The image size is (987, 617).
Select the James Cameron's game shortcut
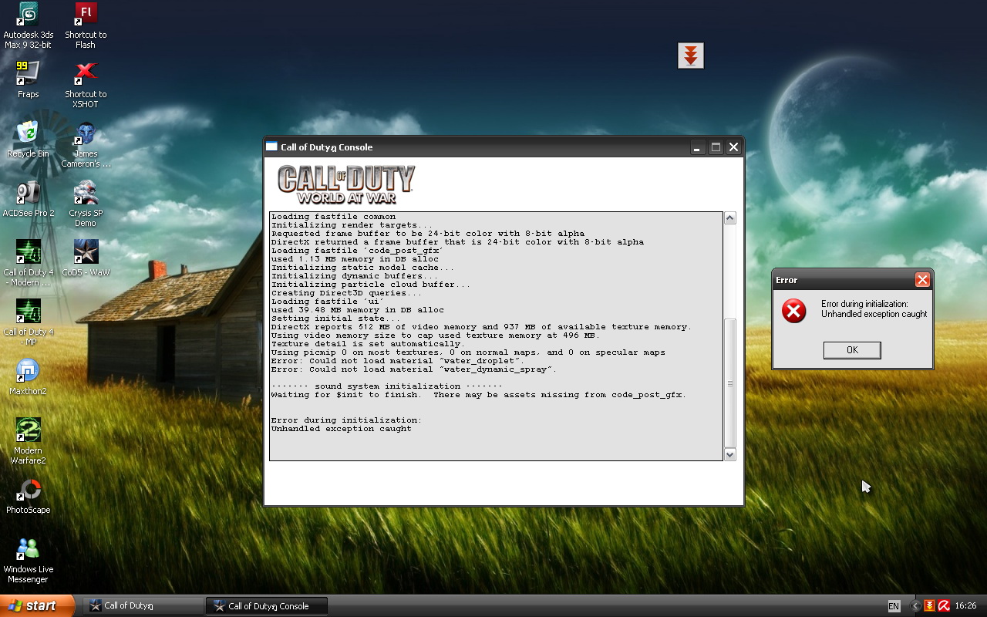coord(86,145)
